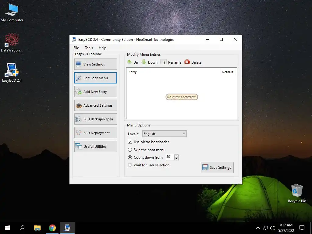Open BCD Backup/Repair section
Screen dimensions: 312x234
tap(95, 119)
